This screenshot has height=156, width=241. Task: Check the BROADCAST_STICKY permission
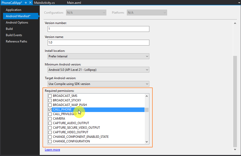(x=50, y=100)
